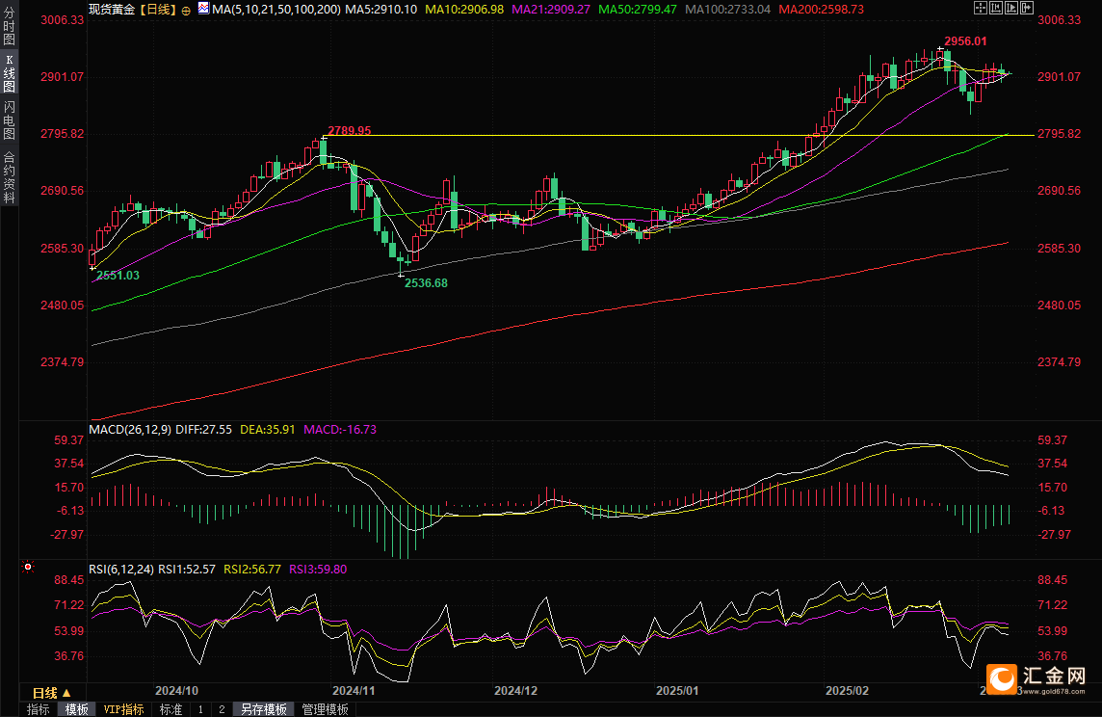
Task: Open the VIP指标 tab
Action: (123, 709)
